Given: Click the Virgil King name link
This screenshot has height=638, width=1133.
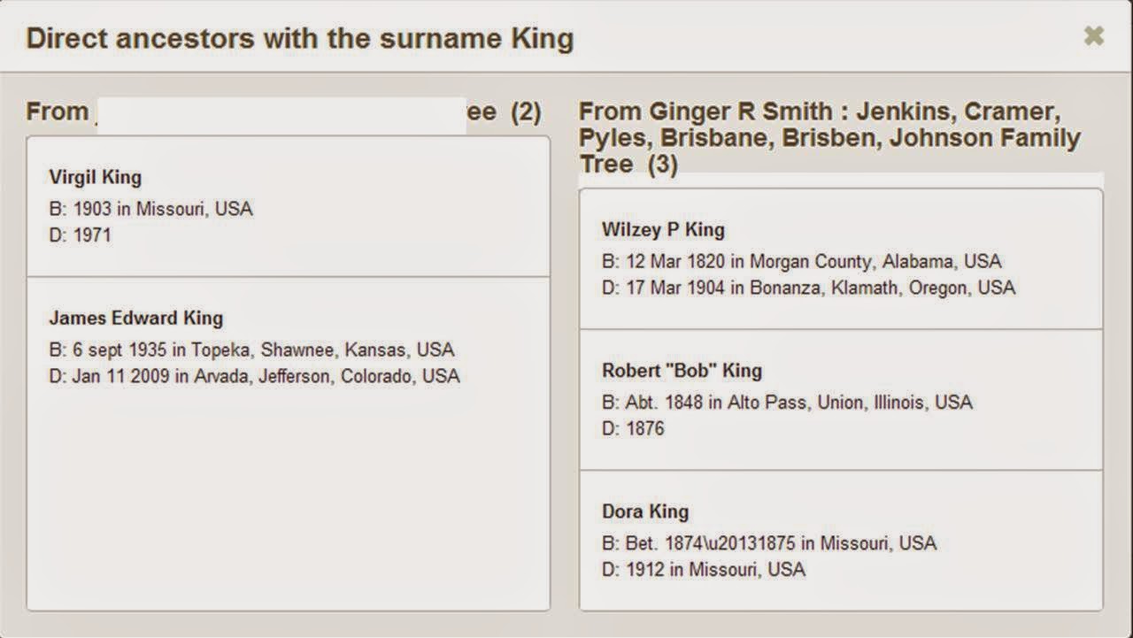Looking at the screenshot, I should (94, 177).
